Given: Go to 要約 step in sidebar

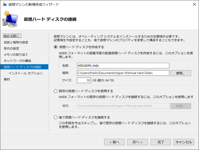Looking at the screenshot, I should coord(7,79).
